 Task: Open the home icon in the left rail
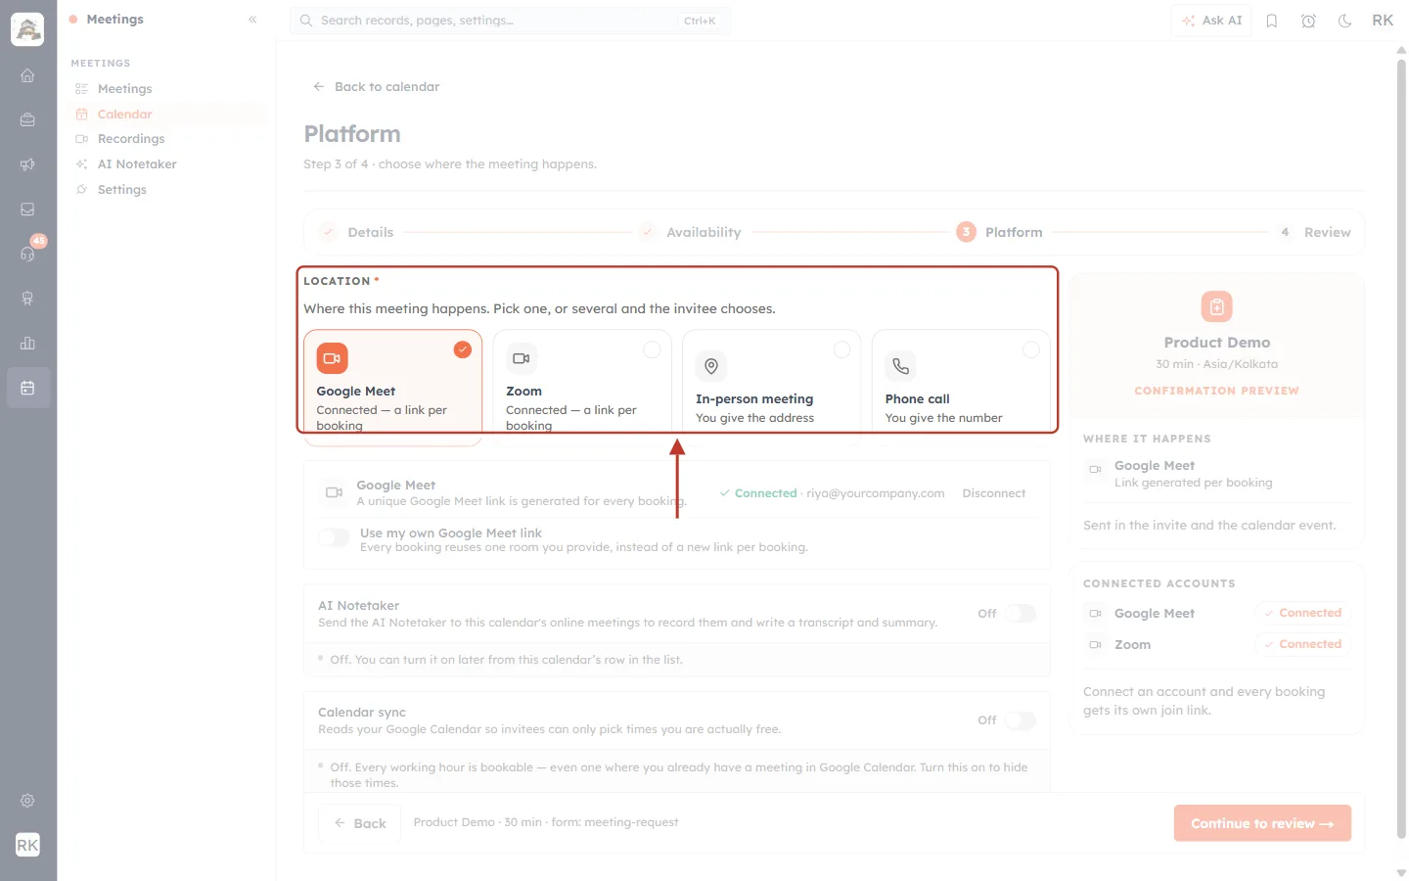pos(27,75)
